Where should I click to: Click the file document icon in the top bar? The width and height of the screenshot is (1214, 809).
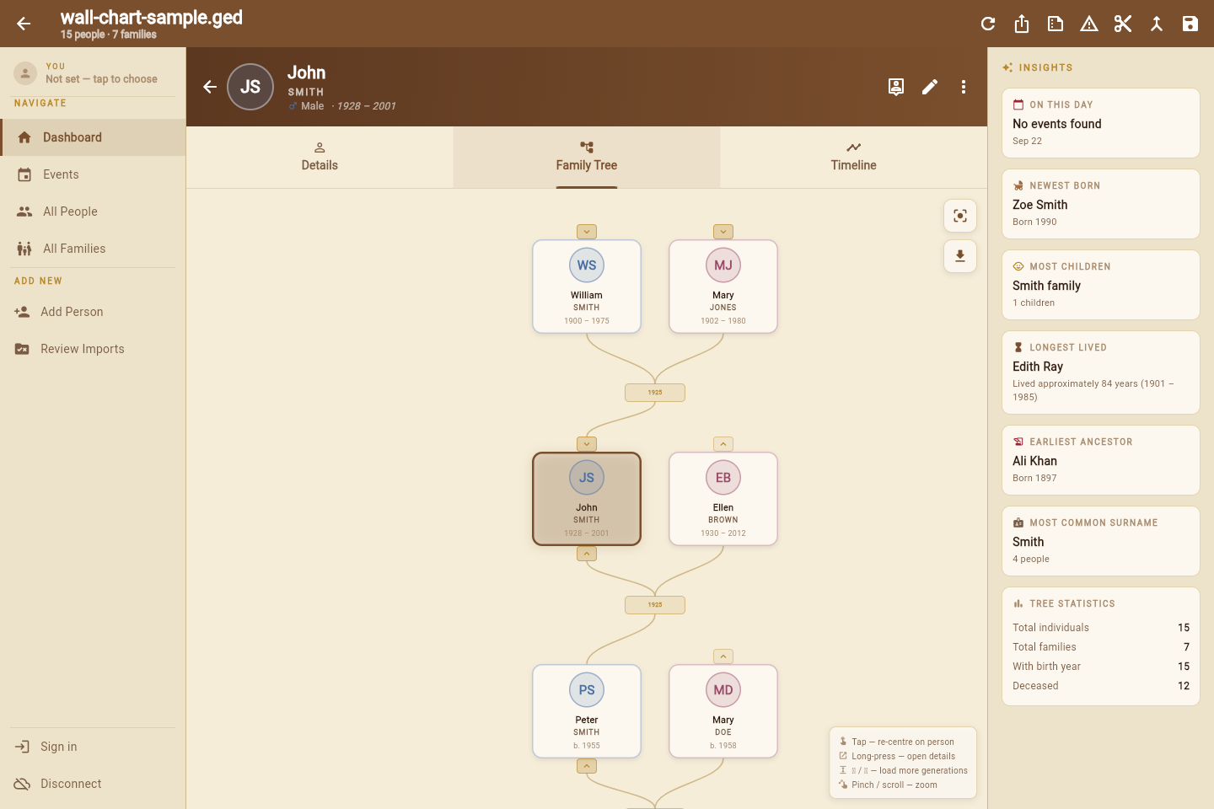(x=1056, y=24)
